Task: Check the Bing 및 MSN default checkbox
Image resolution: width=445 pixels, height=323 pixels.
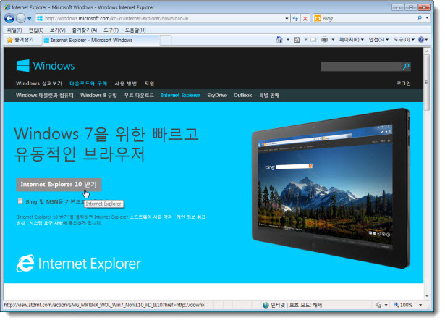Action: tap(20, 201)
